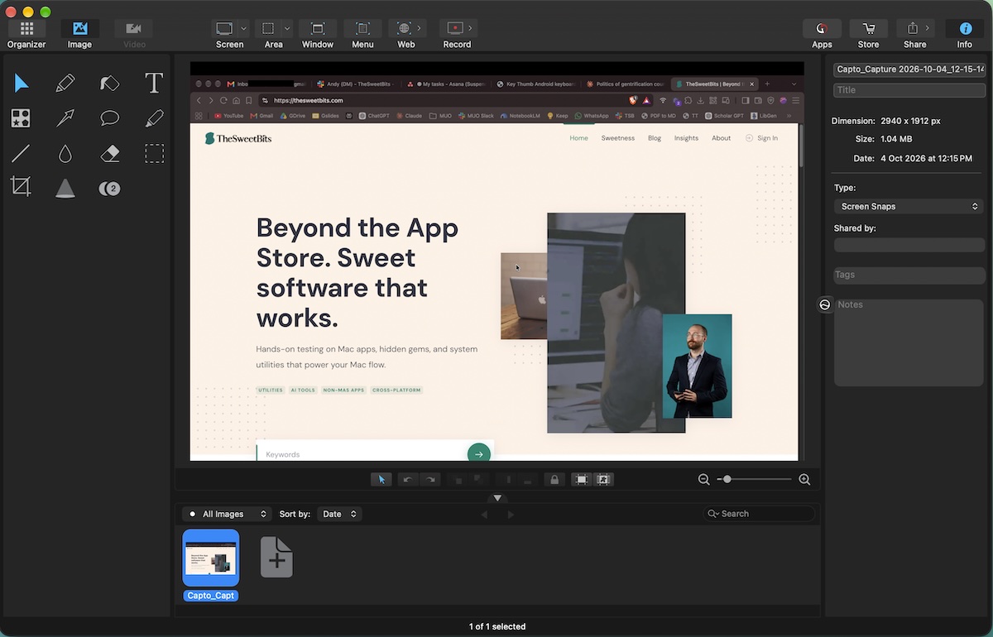The width and height of the screenshot is (993, 637).
Task: Expand the Area capture options arrow
Action: click(287, 28)
